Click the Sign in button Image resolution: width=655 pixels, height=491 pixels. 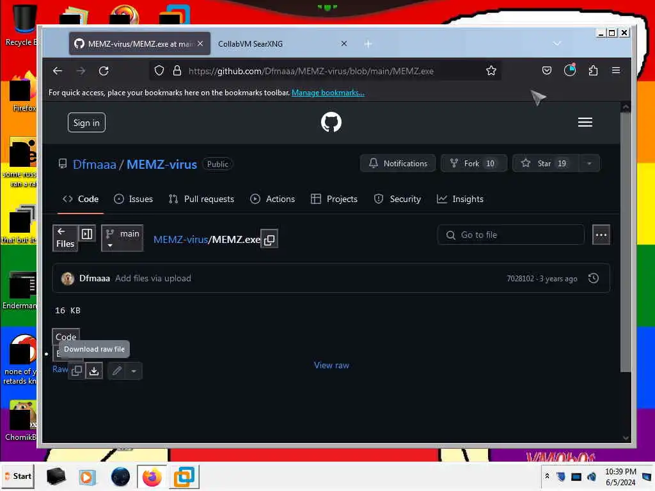click(86, 123)
